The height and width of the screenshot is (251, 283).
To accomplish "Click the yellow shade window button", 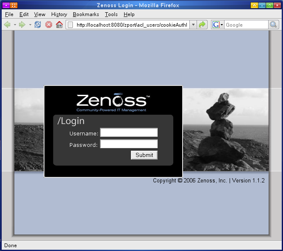I will coord(254,5).
